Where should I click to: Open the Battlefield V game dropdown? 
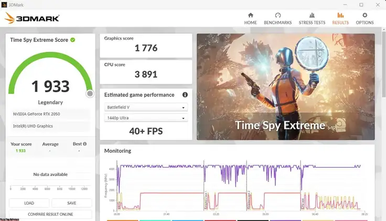[x=146, y=107]
